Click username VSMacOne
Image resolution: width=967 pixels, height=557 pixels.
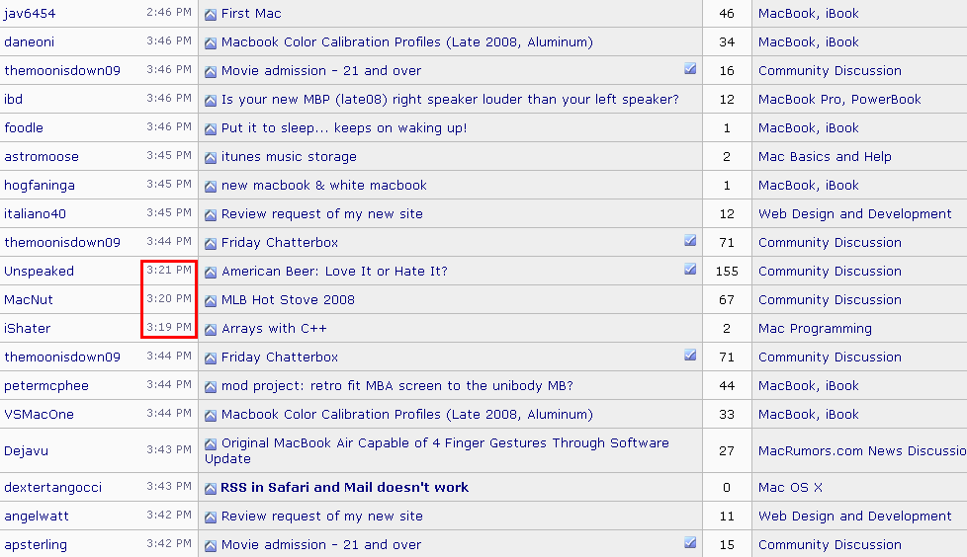pos(39,415)
